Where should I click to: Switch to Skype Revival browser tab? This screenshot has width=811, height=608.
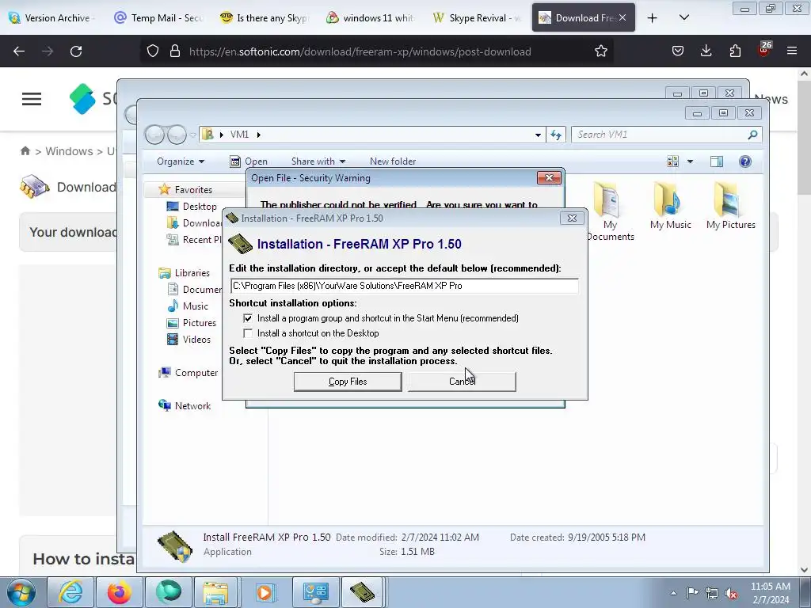coord(477,17)
